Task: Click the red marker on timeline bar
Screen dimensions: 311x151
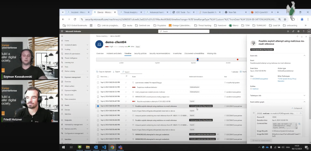Action: tap(238, 59)
